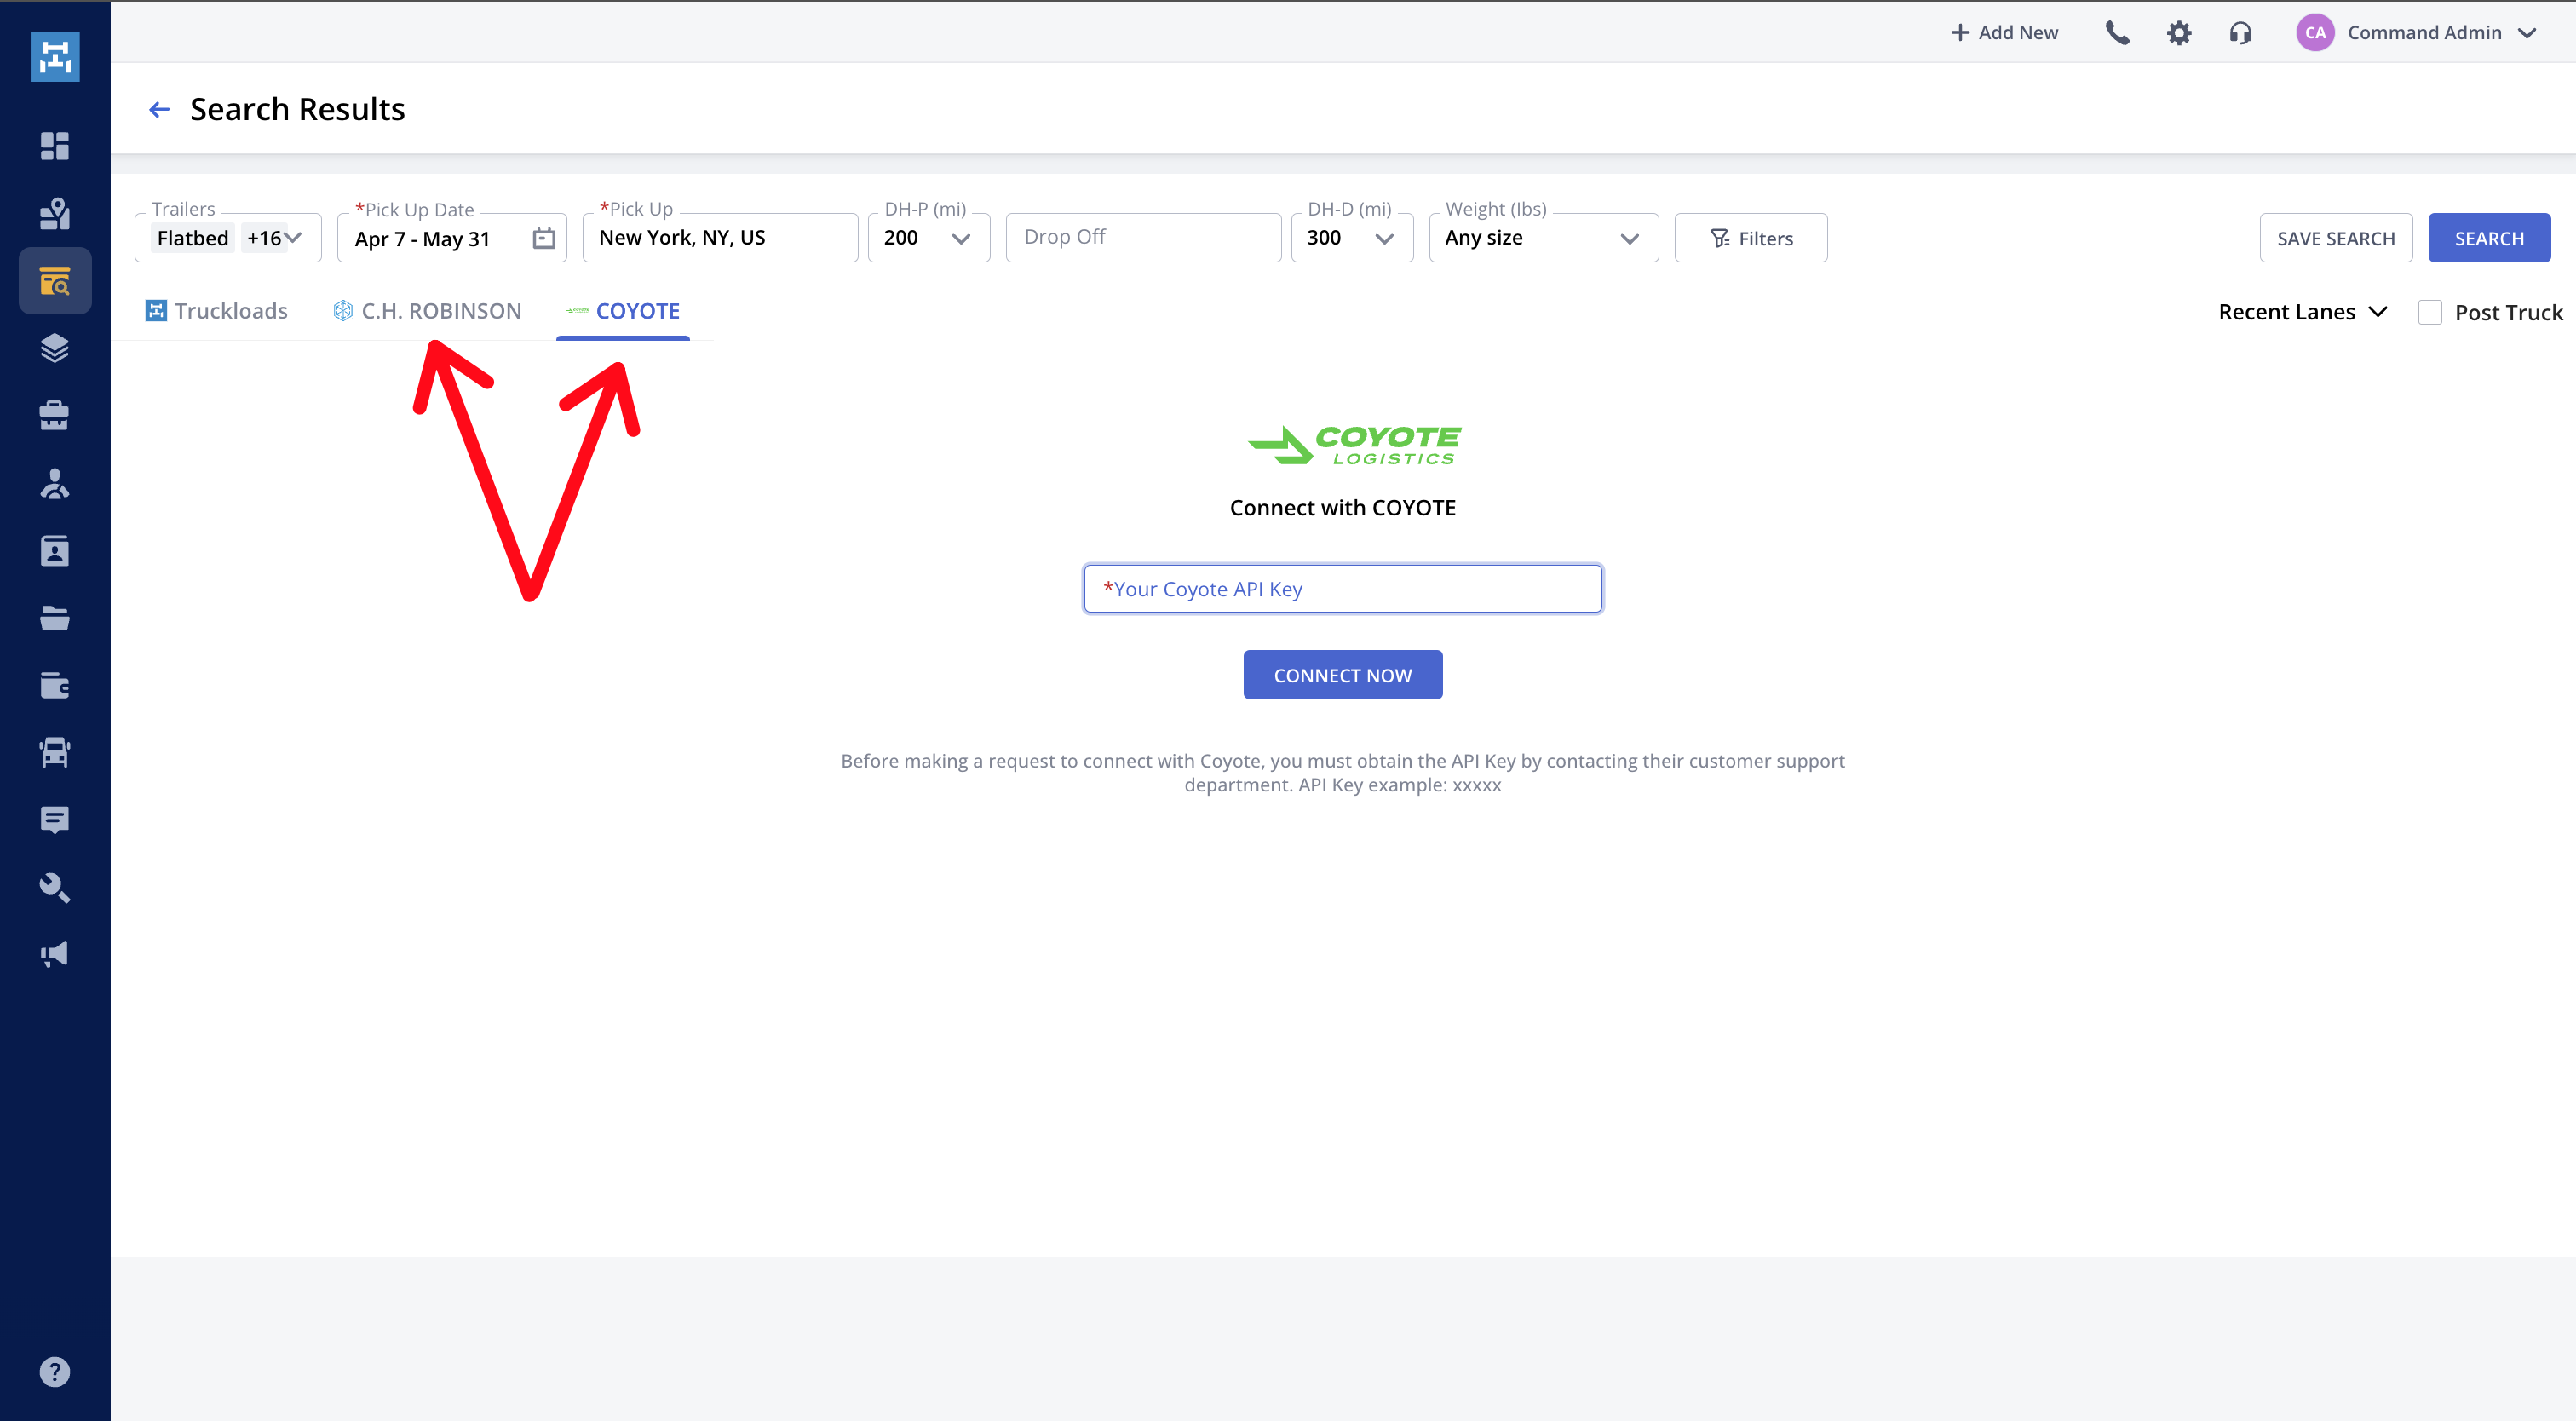Open the megaphone announcements icon in sidebar
The height and width of the screenshot is (1421, 2576).
tap(55, 954)
